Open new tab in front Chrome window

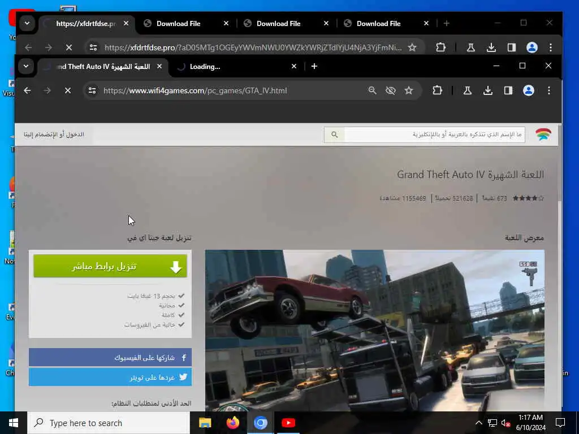click(x=314, y=67)
